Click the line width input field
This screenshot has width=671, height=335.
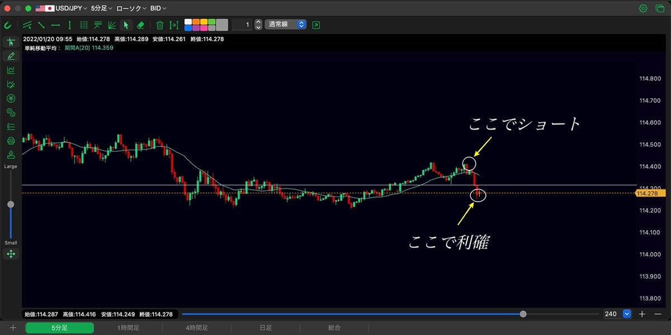click(x=242, y=25)
